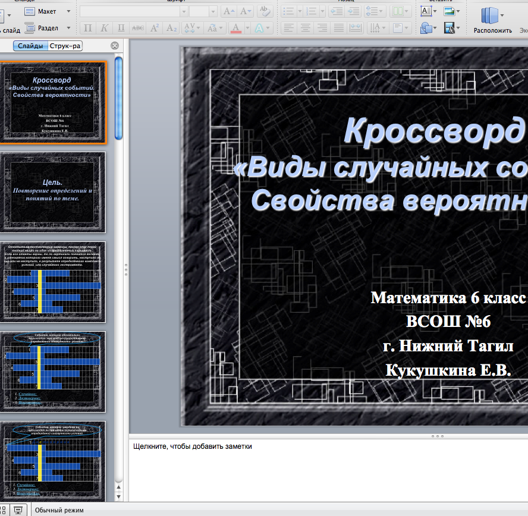Click the 'Обычный режим' status bar text

point(59,510)
